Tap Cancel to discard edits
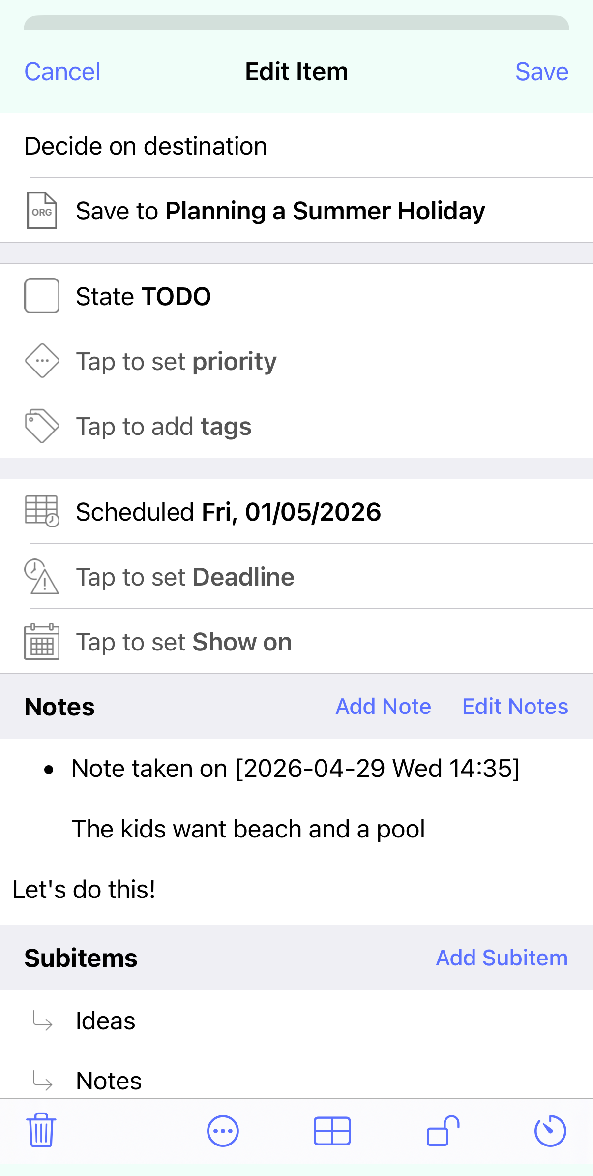Viewport: 593px width, 1176px height. (x=62, y=72)
